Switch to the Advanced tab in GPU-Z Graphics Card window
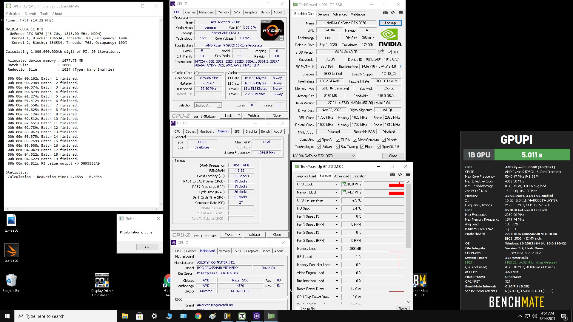The width and height of the screenshot is (573, 322). tap(340, 14)
